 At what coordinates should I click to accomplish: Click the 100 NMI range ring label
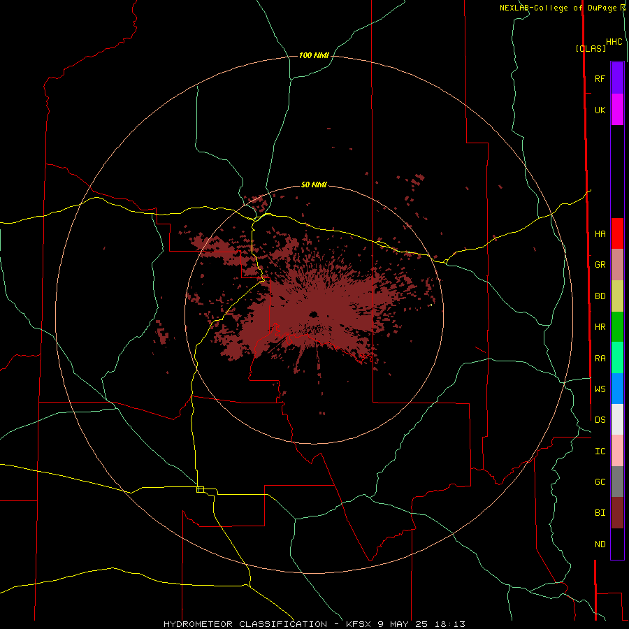click(314, 55)
